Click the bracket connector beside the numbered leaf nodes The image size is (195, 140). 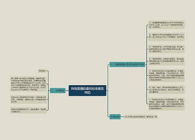coord(147,64)
